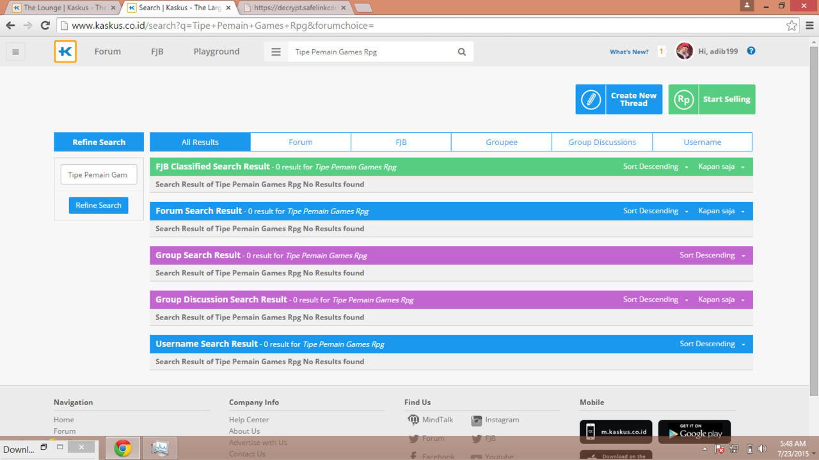This screenshot has width=819, height=460.
Task: Open Kapan saja in FJB Classified results
Action: [722, 167]
